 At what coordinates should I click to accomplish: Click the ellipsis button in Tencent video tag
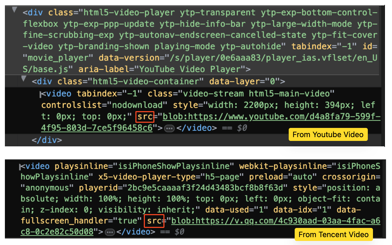[110, 232]
